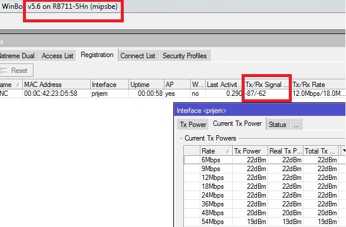
Task: Click the W... column header
Action: click(x=198, y=85)
